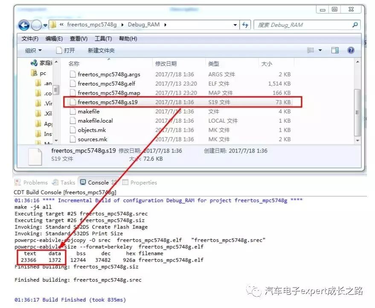
Task: Select the Debug_RAM breadcrumb segment
Action: [x=143, y=25]
